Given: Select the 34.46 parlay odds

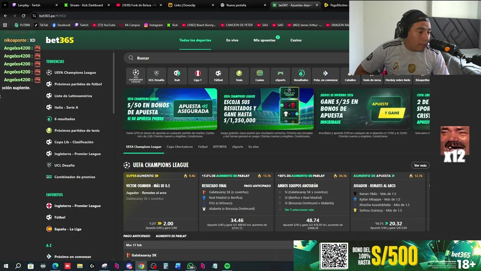Looking at the screenshot, I should [237, 220].
